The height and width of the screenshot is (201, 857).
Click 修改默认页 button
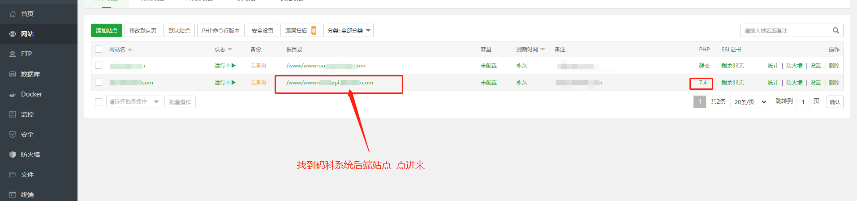[143, 30]
